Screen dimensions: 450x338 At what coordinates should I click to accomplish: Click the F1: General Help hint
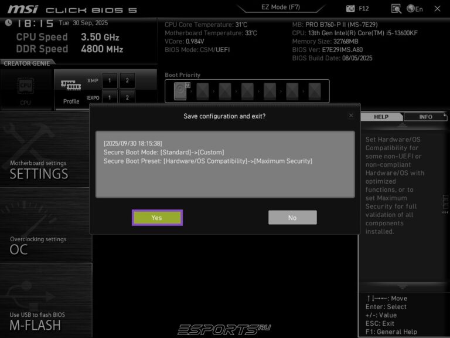tap(391, 332)
